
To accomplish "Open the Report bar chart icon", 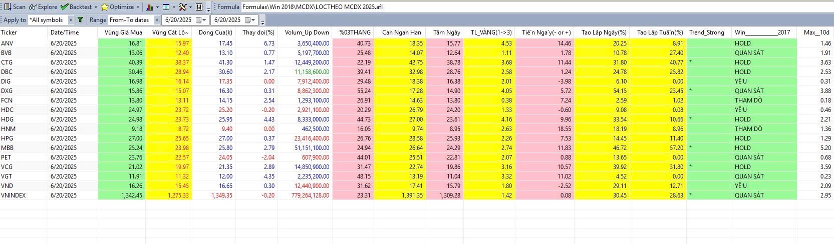I will (x=150, y=7).
